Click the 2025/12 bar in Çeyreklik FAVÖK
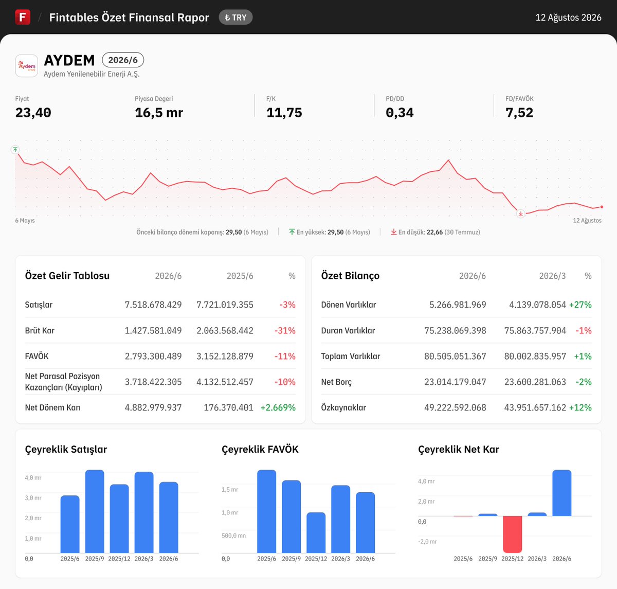Viewport: 617px width, 589px height. 316,532
